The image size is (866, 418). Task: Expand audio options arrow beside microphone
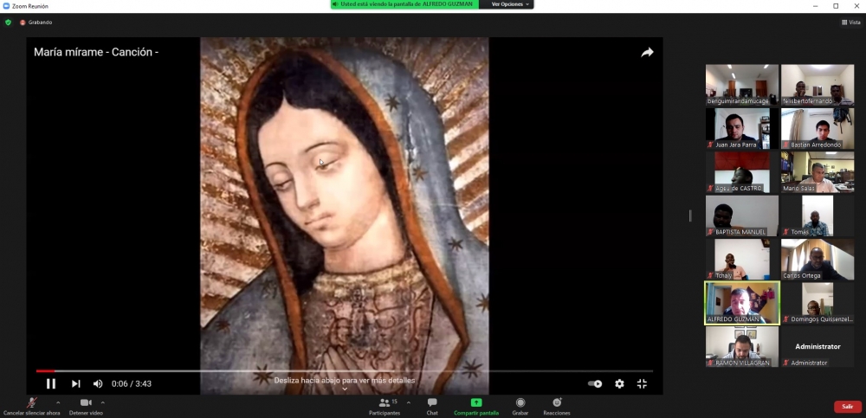pos(58,402)
